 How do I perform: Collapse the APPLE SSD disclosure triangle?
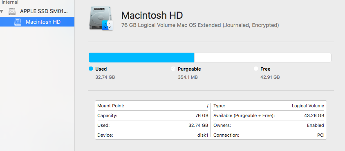tap(2, 11)
